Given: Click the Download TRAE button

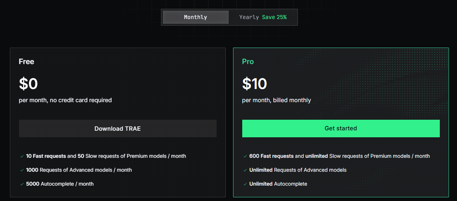Looking at the screenshot, I should pos(117,129).
